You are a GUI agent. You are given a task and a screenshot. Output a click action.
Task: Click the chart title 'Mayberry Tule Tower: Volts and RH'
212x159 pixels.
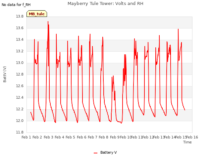[x=105, y=4]
